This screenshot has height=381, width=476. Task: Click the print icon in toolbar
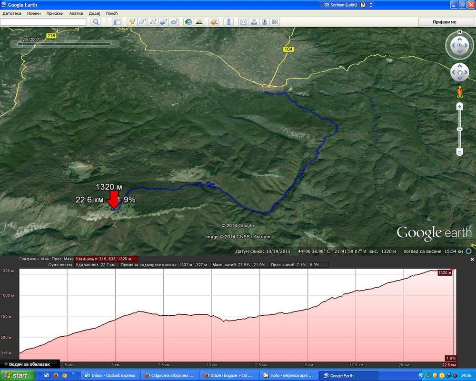[254, 22]
